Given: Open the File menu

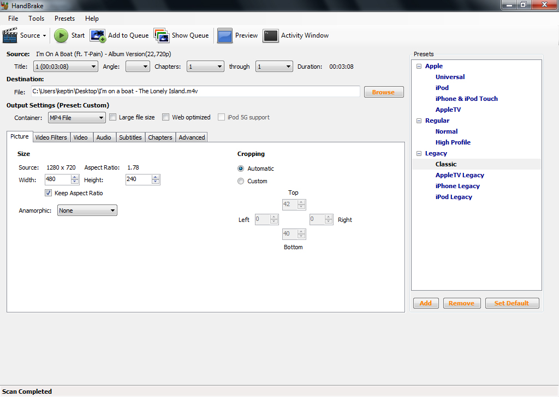Looking at the screenshot, I should (13, 19).
